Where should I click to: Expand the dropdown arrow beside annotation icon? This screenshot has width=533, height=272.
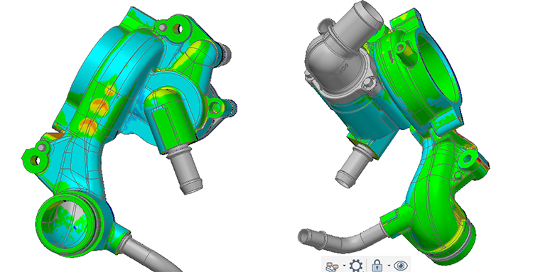(x=344, y=266)
